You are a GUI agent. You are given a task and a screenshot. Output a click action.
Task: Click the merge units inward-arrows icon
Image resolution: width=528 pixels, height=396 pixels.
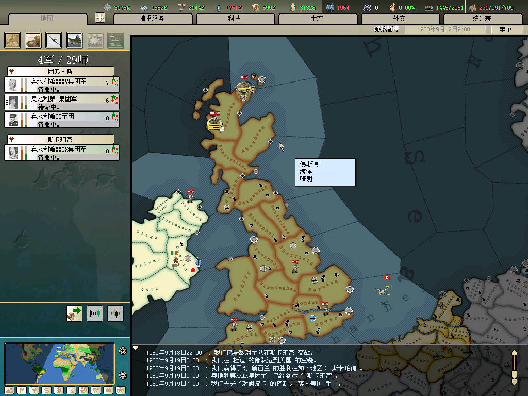(115, 313)
